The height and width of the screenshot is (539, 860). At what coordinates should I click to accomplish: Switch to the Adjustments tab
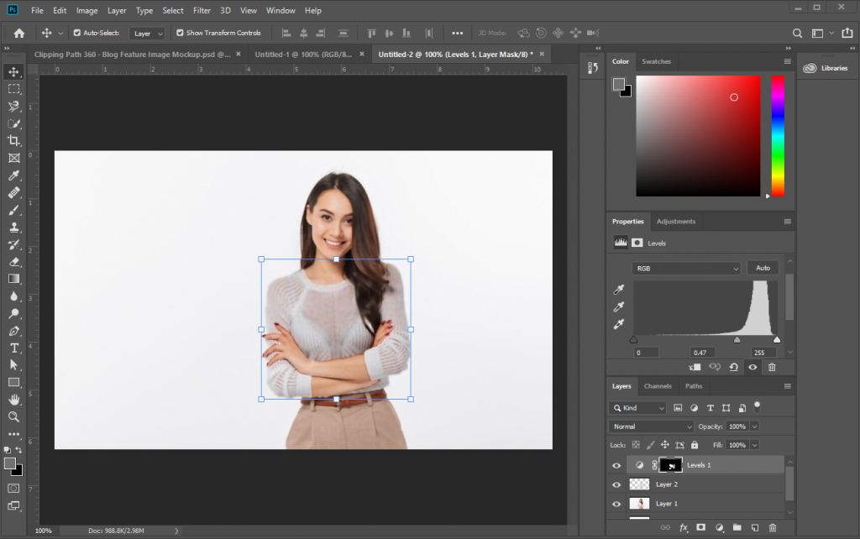(676, 222)
